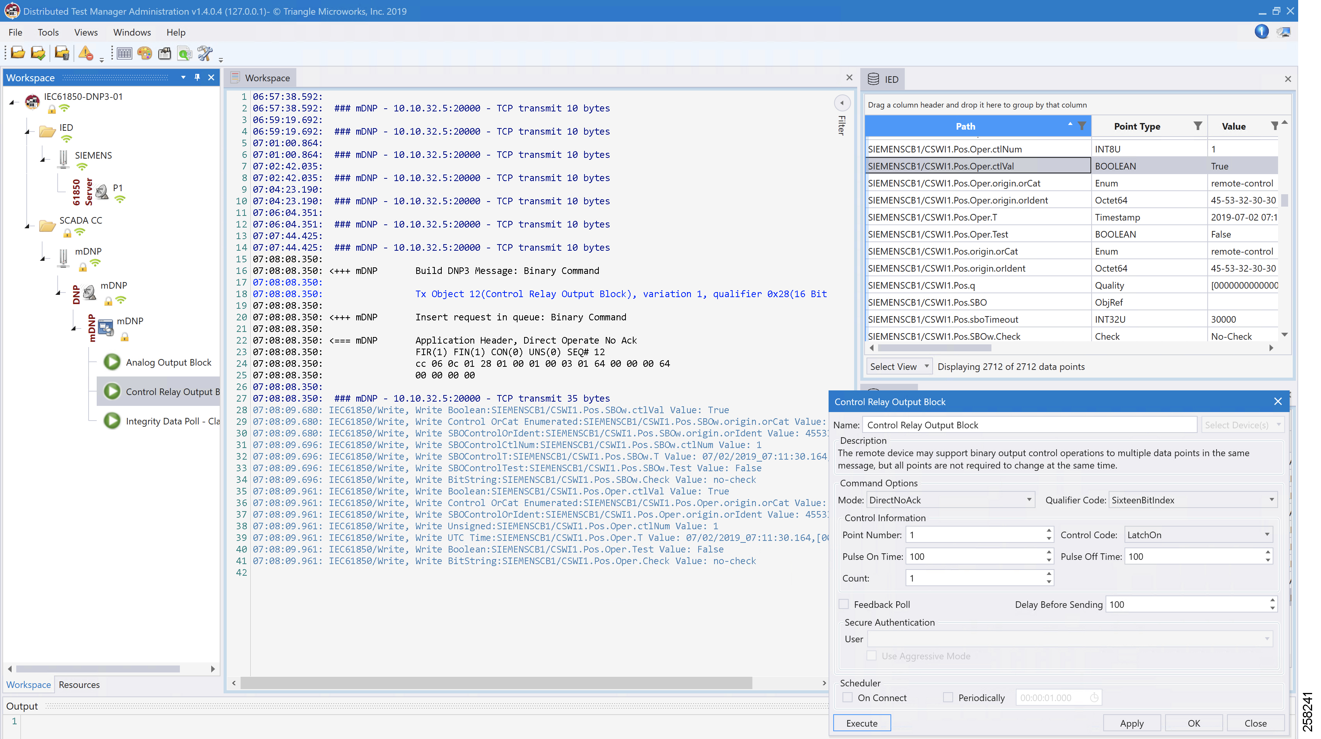Pin the Workspace panel
This screenshot has width=1321, height=739.
197,77
